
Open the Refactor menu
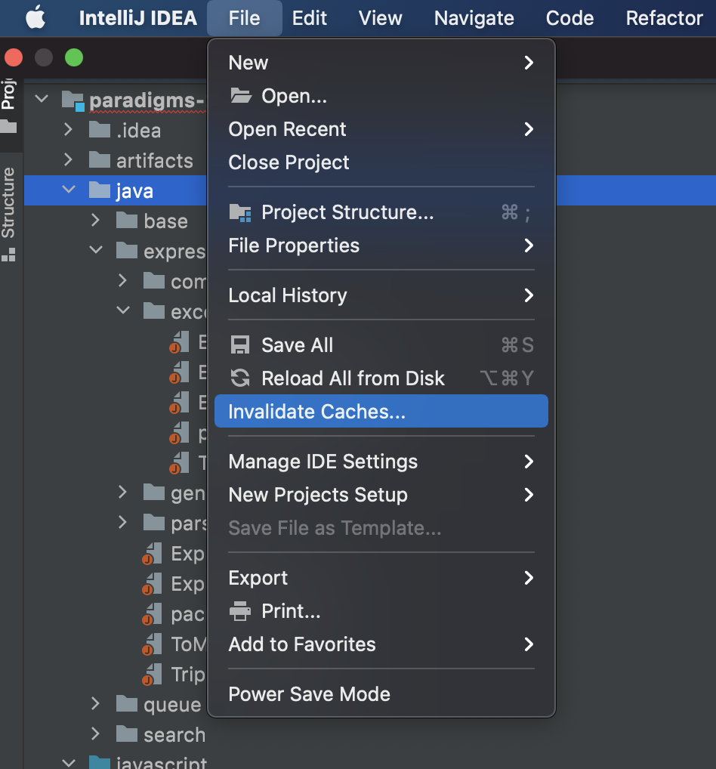click(664, 18)
